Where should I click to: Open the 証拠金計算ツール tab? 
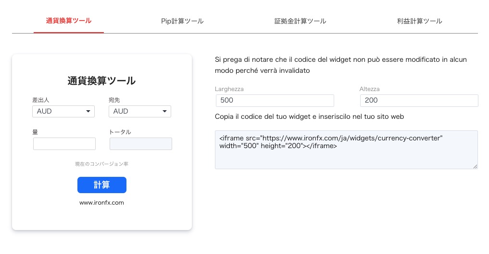click(300, 21)
